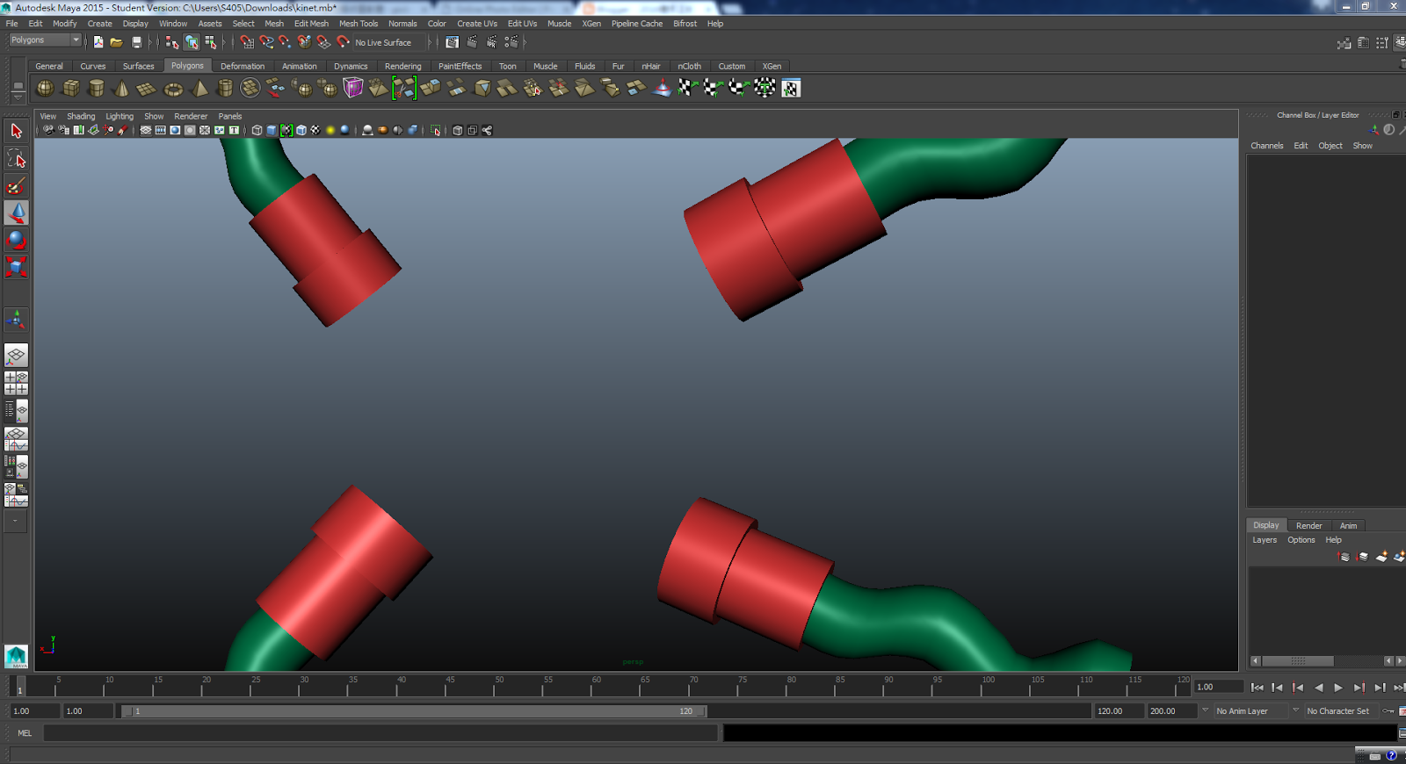The width and height of the screenshot is (1406, 764).
Task: Open the Auto Keyframe toggle key icon
Action: pos(1388,711)
